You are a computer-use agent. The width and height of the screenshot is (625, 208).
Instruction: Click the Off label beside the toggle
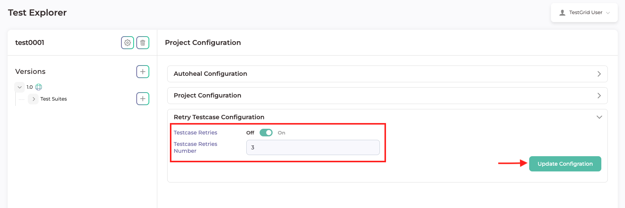click(x=250, y=133)
